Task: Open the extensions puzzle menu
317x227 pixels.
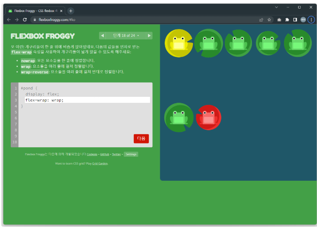Action: coord(287,20)
